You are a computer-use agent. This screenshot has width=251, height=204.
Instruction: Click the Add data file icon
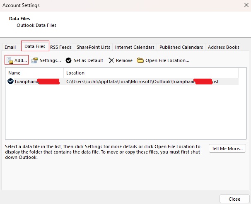click(x=10, y=60)
